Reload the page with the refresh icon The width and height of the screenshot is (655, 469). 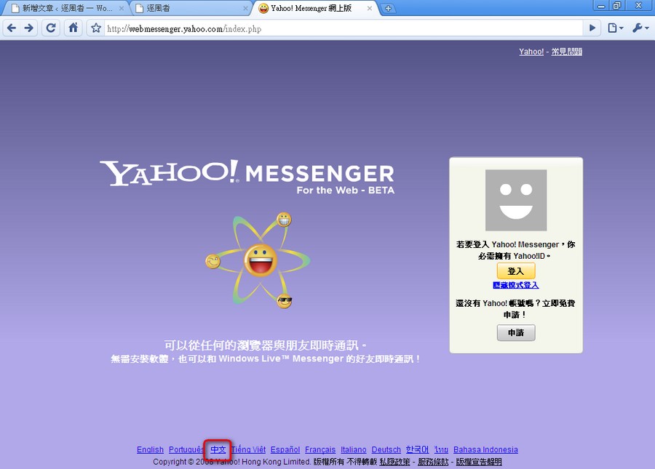51,28
